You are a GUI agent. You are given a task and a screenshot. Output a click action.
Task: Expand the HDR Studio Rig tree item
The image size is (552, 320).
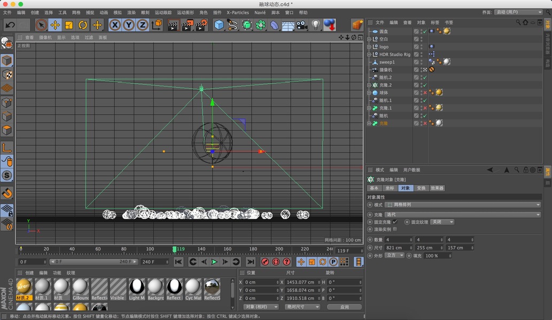pos(369,54)
